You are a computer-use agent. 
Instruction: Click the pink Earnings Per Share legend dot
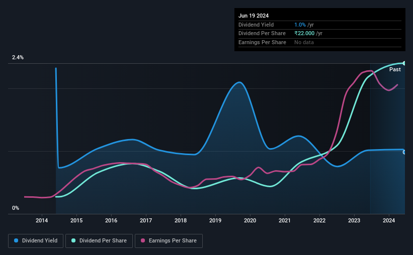(x=143, y=240)
